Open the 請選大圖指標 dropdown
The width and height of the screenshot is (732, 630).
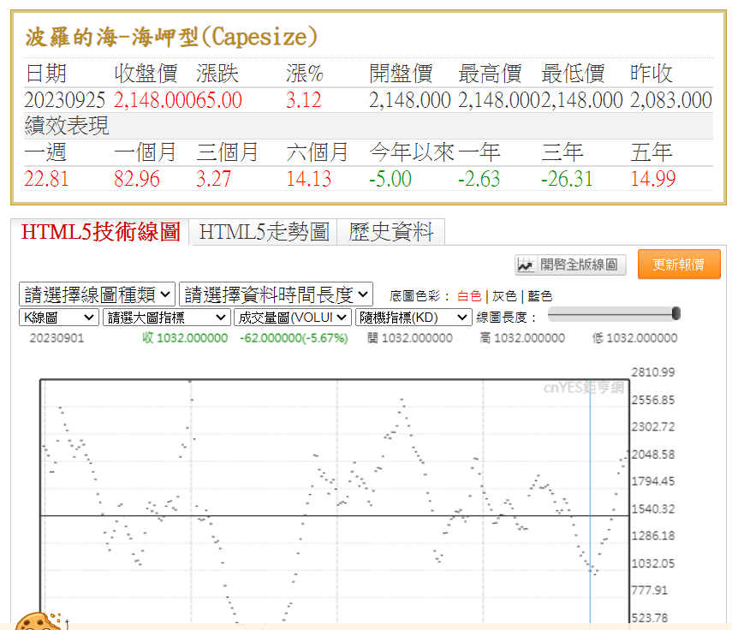point(166,317)
